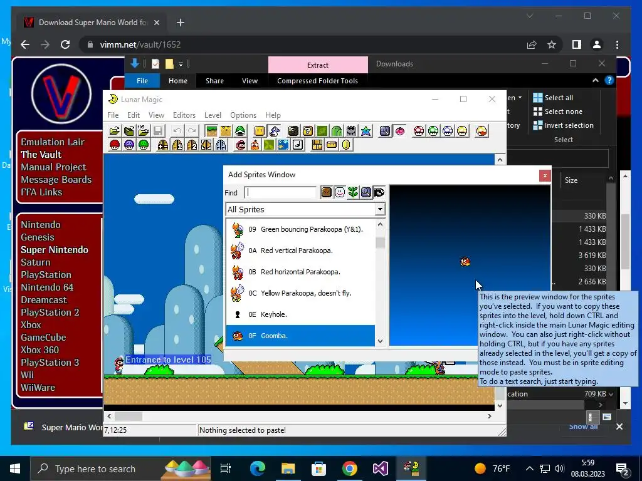Image resolution: width=642 pixels, height=481 pixels.
Task: Open the Options menu in Lunar Magic
Action: pyautogui.click(x=243, y=115)
